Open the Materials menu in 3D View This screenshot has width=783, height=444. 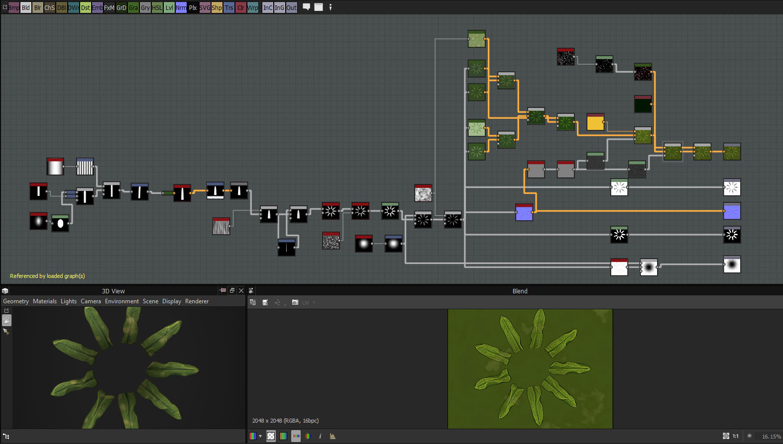pyautogui.click(x=45, y=301)
